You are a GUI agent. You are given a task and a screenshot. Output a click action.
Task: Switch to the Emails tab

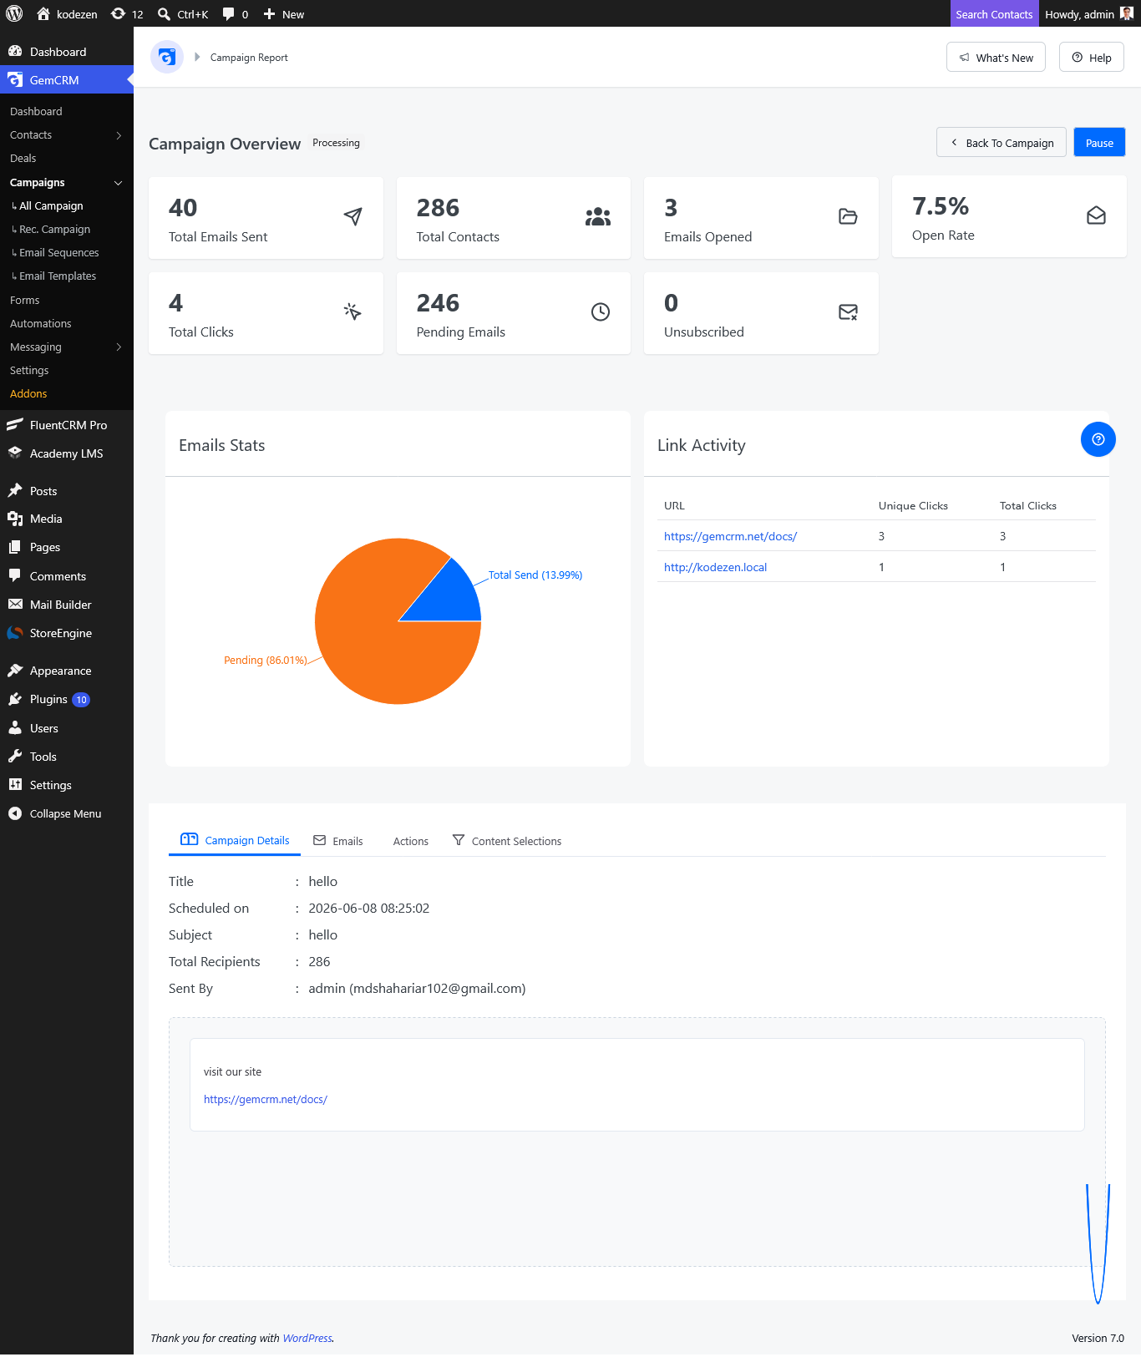click(x=338, y=841)
